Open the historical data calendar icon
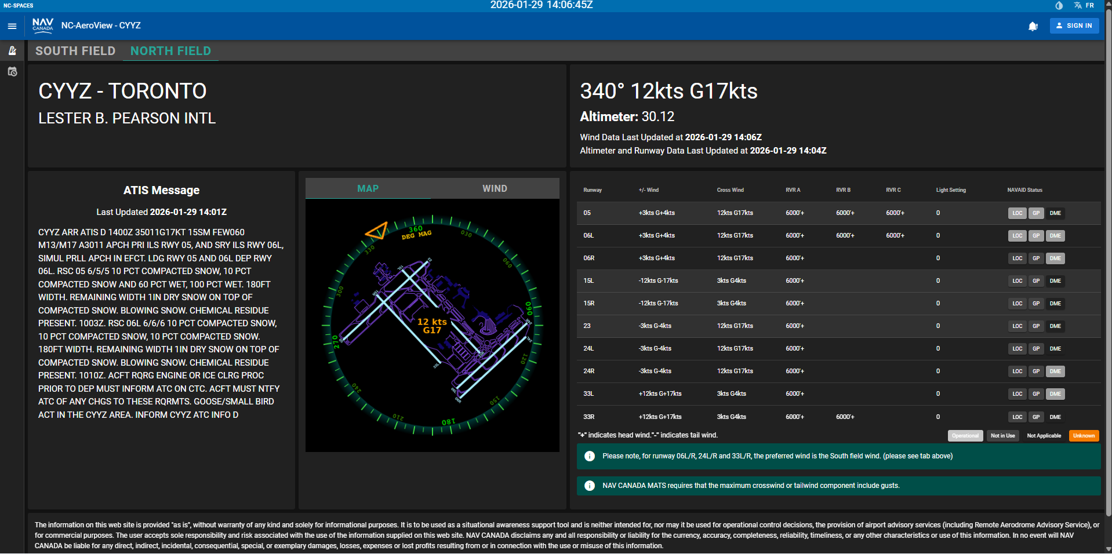1112x554 pixels. (x=12, y=71)
